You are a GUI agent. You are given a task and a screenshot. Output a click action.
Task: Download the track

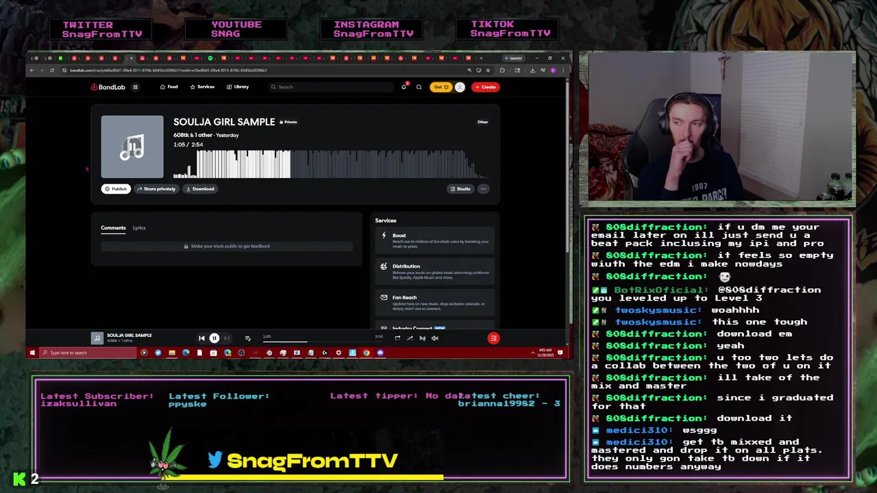point(200,189)
